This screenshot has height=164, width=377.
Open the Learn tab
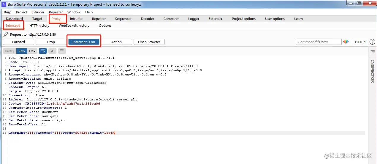(x=299, y=19)
